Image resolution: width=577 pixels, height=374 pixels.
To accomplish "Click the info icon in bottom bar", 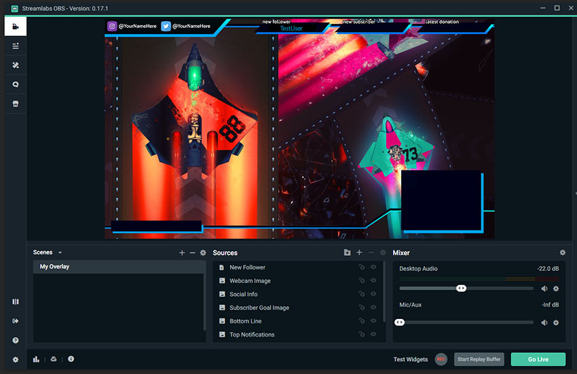I will 71,359.
